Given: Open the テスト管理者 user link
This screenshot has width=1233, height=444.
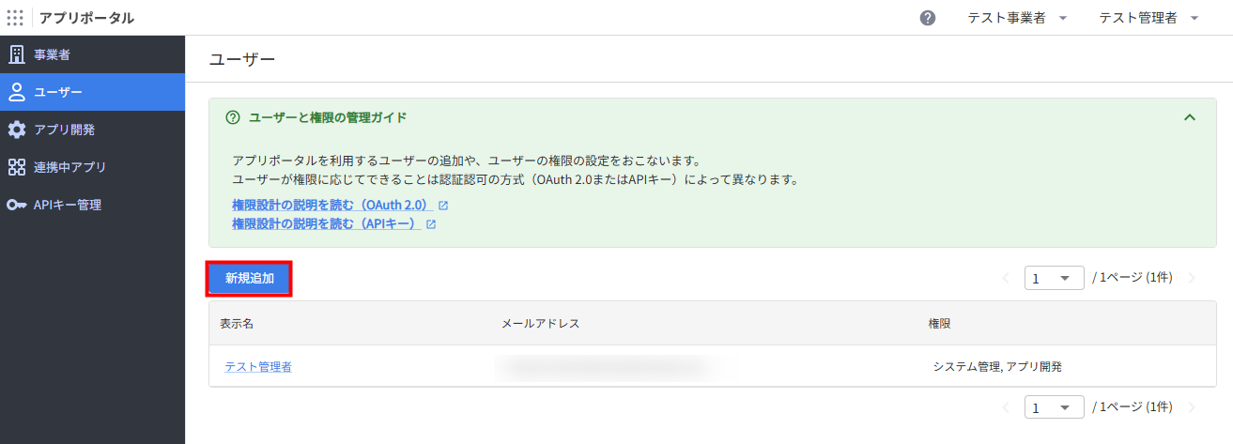Looking at the screenshot, I should click(258, 366).
